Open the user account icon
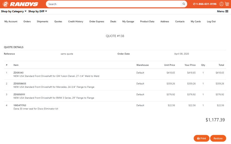Screen dimensions: 231x144 point(221,4)
